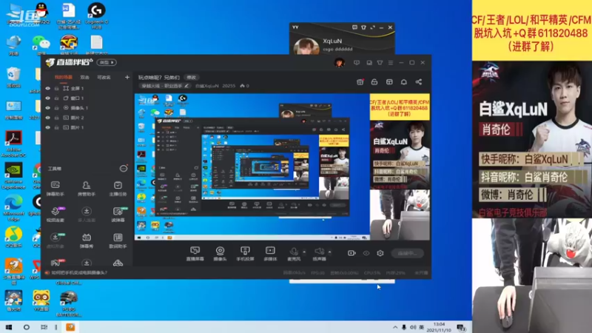The image size is (592, 333).
Task: Hide the 摄像头 1 source layer
Action: 47,108
